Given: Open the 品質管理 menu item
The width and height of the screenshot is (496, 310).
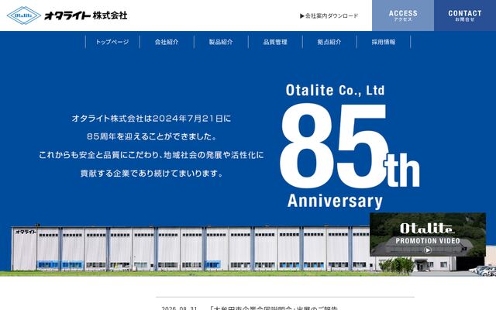Looking at the screenshot, I should point(275,42).
